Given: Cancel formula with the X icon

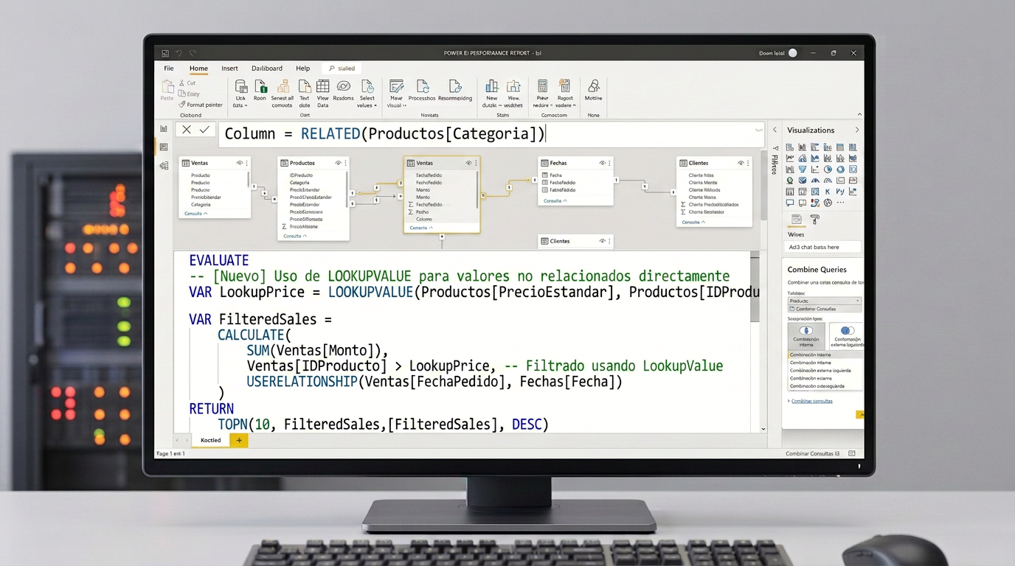Looking at the screenshot, I should pos(187,130).
